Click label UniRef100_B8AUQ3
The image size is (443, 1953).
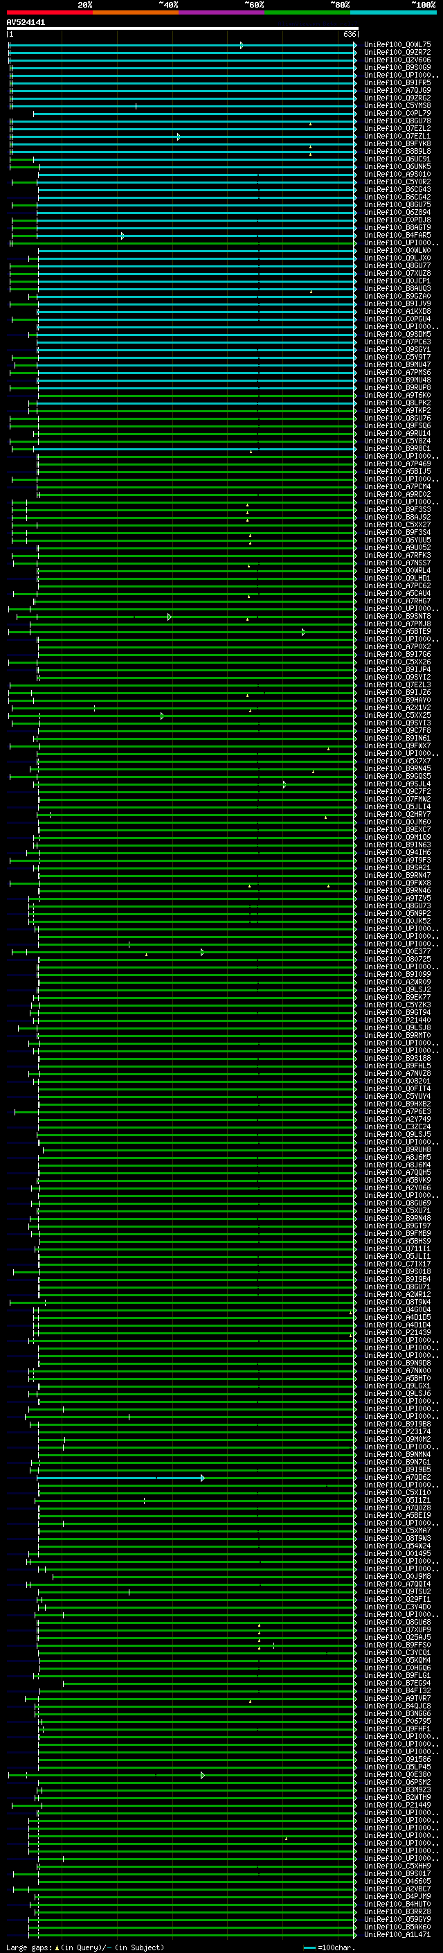397,288
